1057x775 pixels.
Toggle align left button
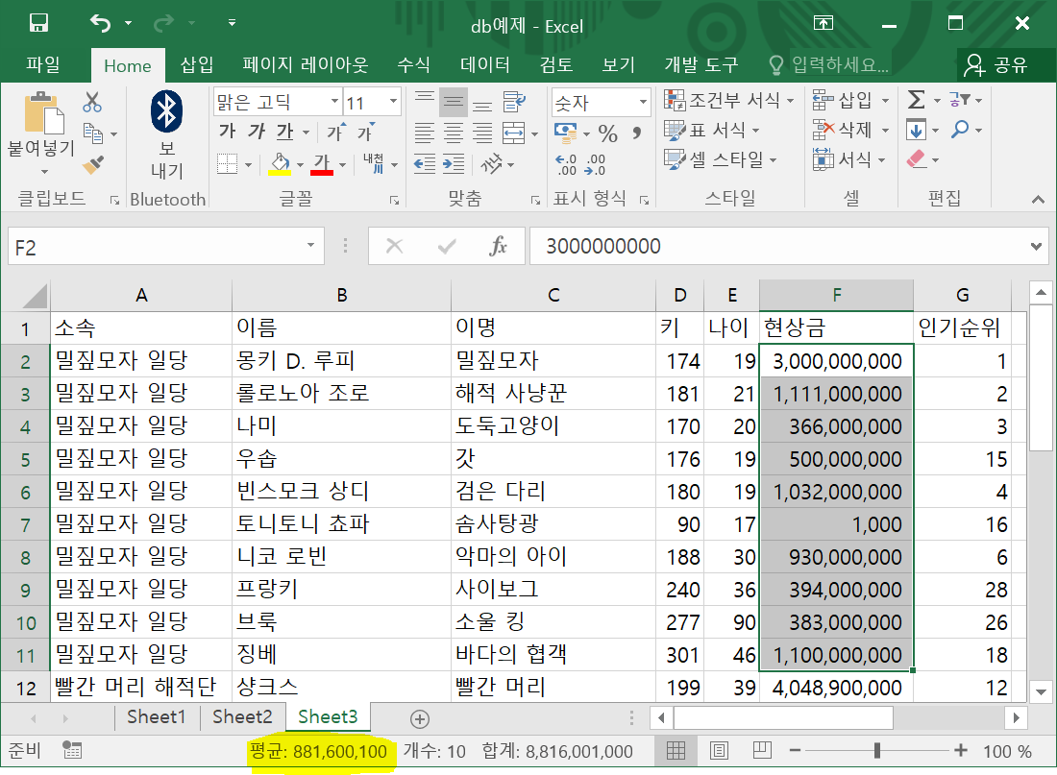point(424,133)
